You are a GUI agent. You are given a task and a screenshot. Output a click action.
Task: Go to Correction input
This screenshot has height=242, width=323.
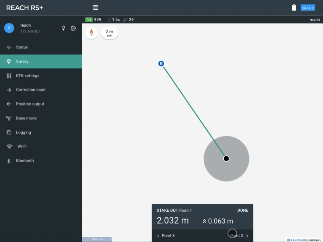(41, 90)
